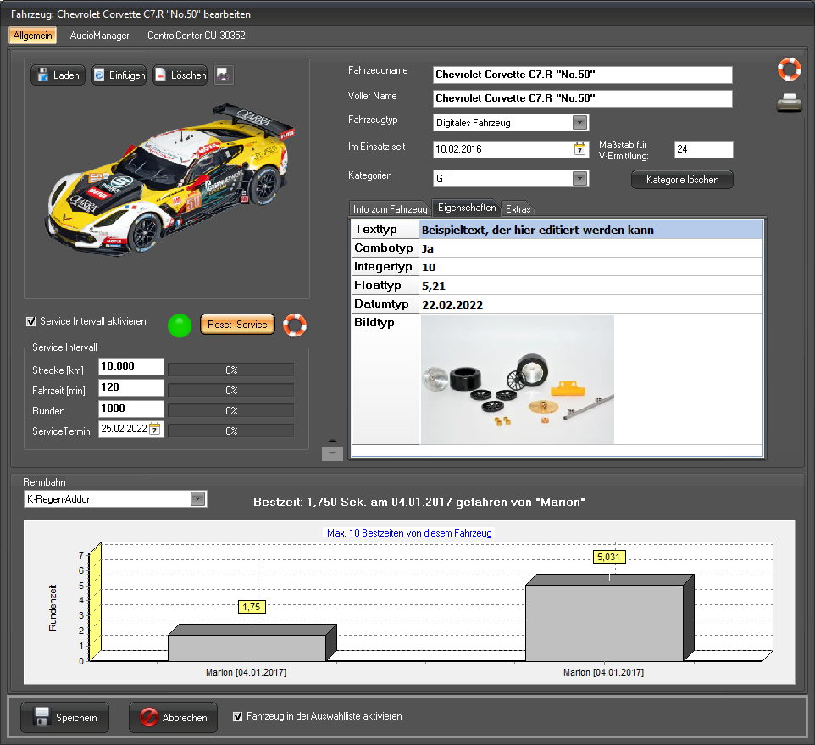Select the Info zum Fahrzeug tab

pyautogui.click(x=390, y=208)
